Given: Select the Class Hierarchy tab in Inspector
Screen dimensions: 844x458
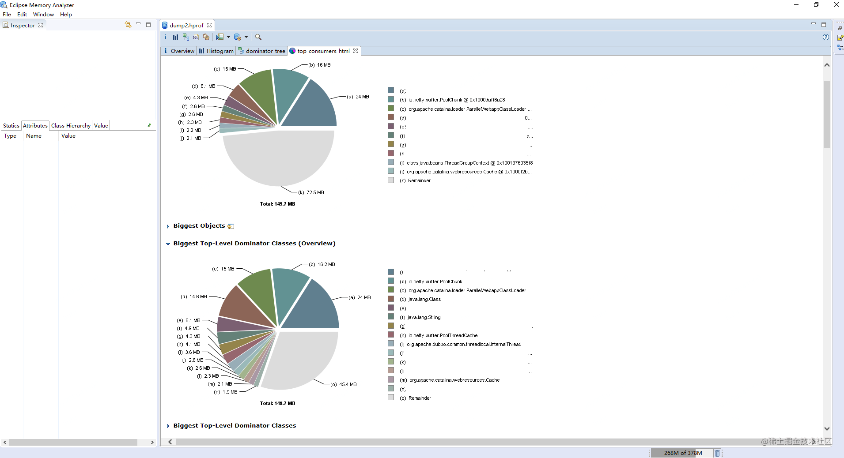Looking at the screenshot, I should pos(71,125).
